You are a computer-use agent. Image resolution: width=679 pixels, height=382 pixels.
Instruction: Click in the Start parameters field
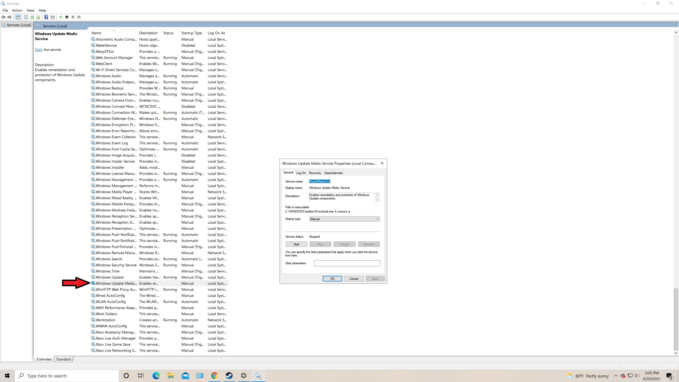click(347, 263)
